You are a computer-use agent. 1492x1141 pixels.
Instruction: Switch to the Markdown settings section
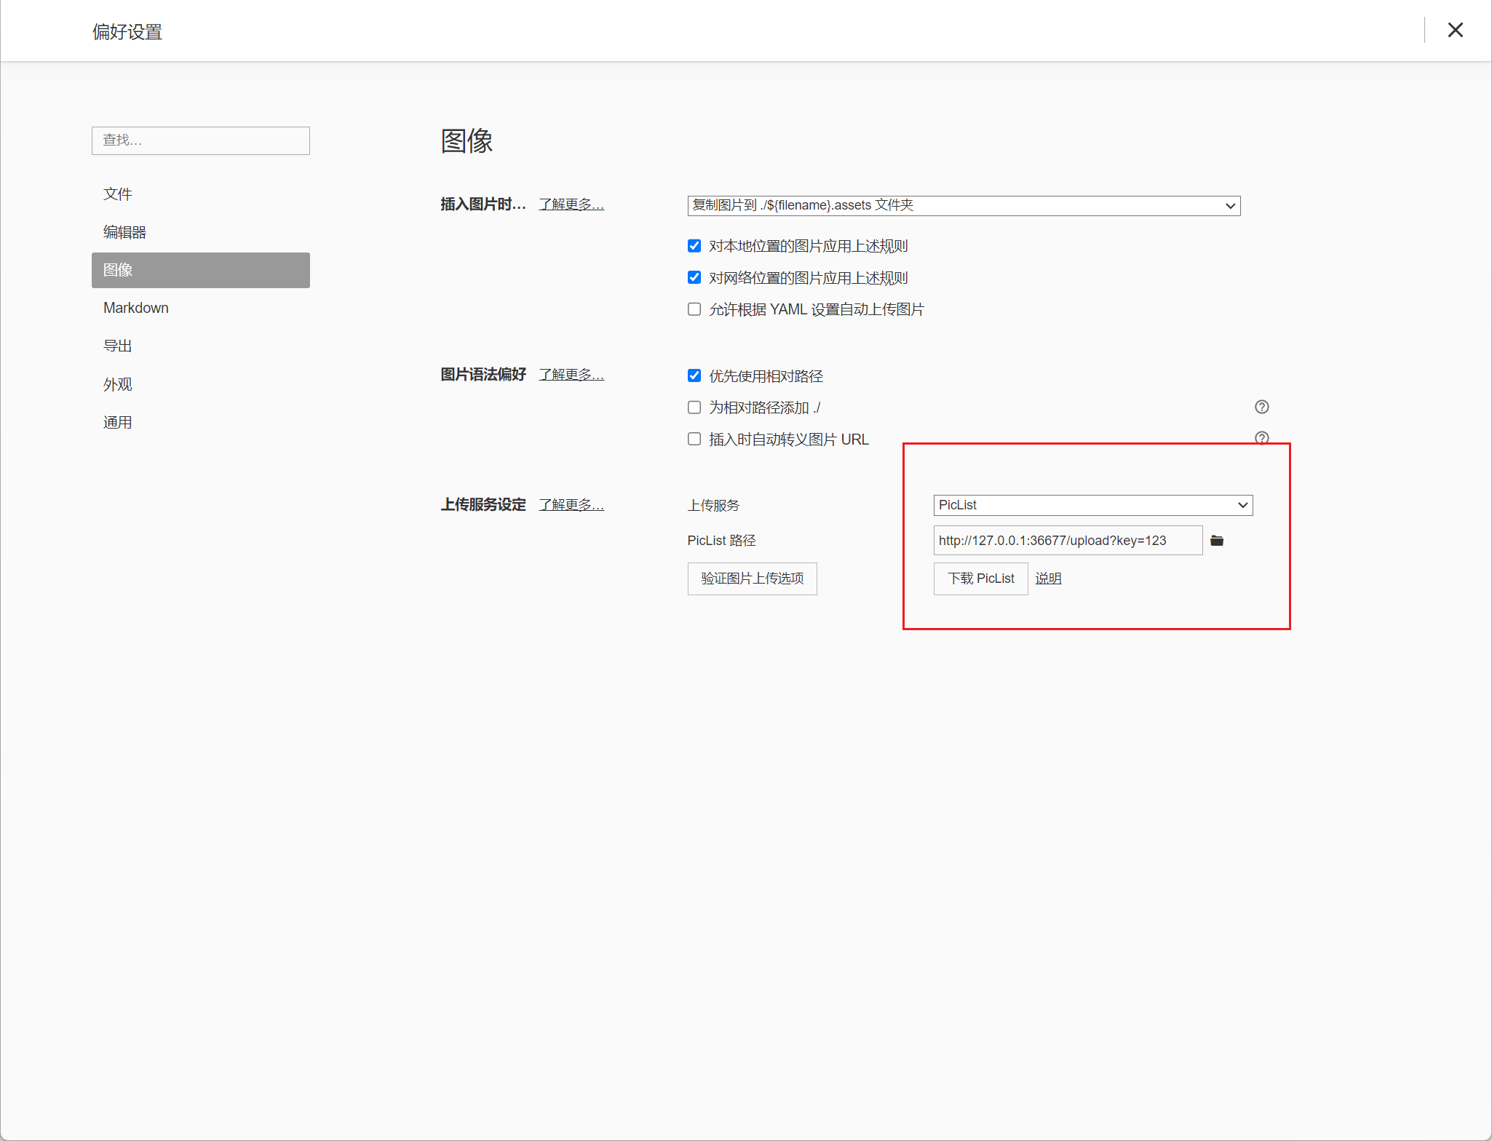tap(136, 307)
